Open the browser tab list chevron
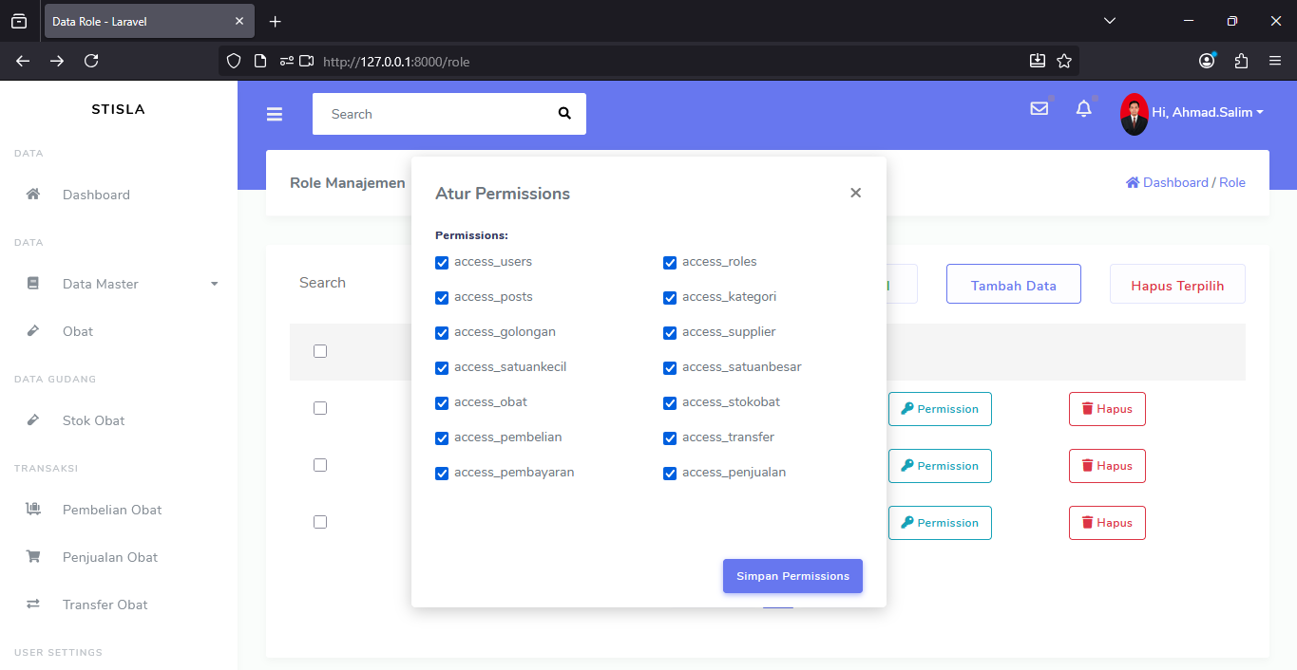 (1109, 21)
